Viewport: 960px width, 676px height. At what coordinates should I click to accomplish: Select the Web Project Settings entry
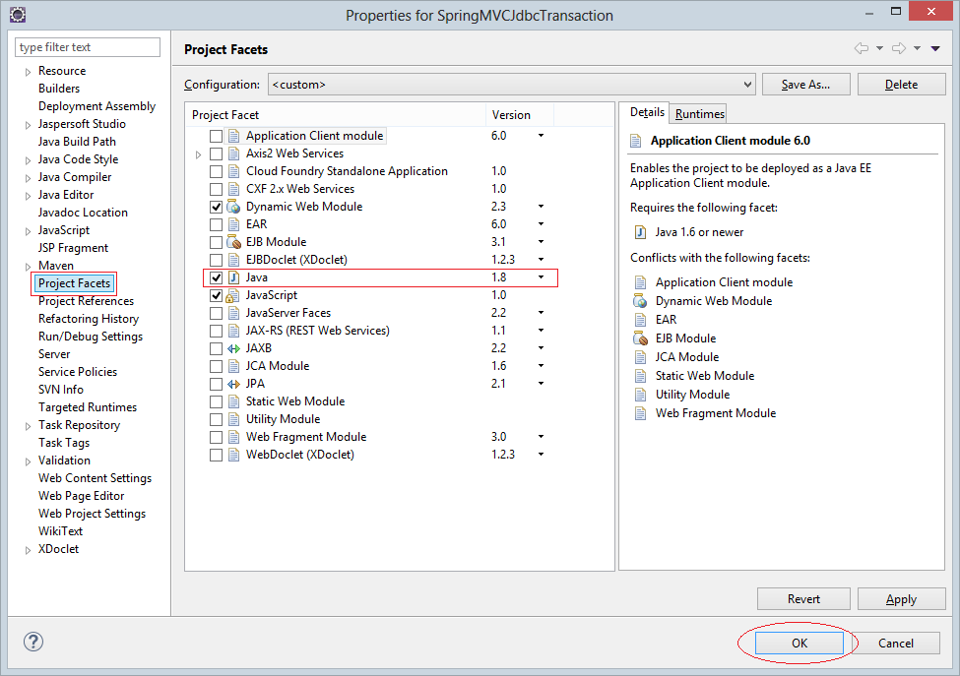(x=92, y=514)
